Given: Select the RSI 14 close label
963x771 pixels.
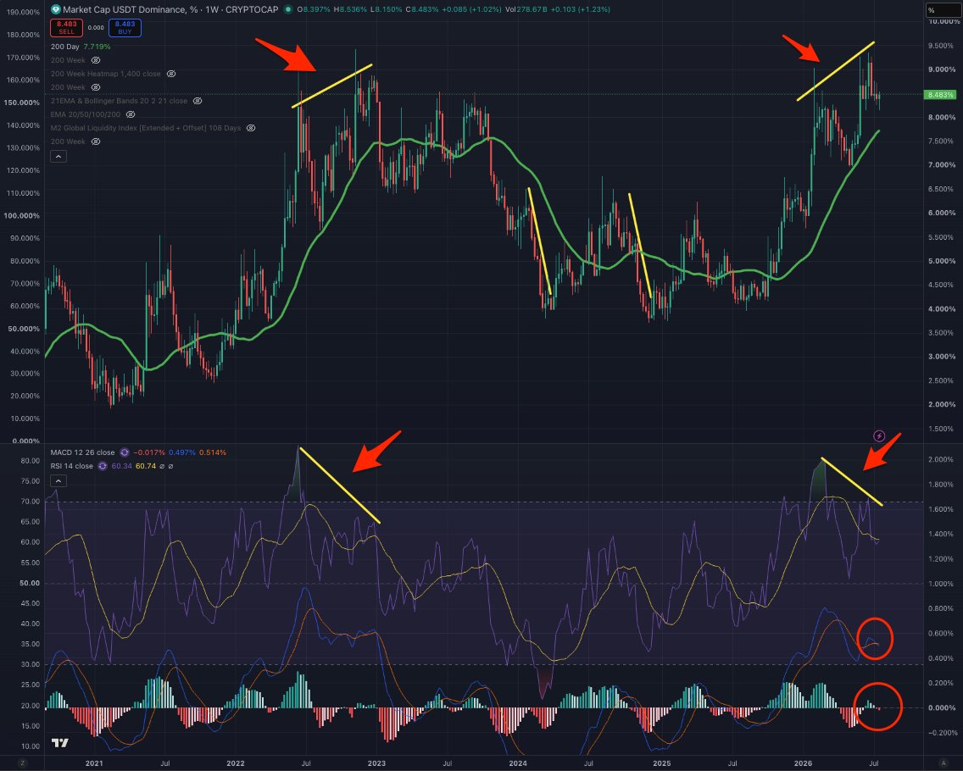Looking at the screenshot, I should click(x=72, y=466).
